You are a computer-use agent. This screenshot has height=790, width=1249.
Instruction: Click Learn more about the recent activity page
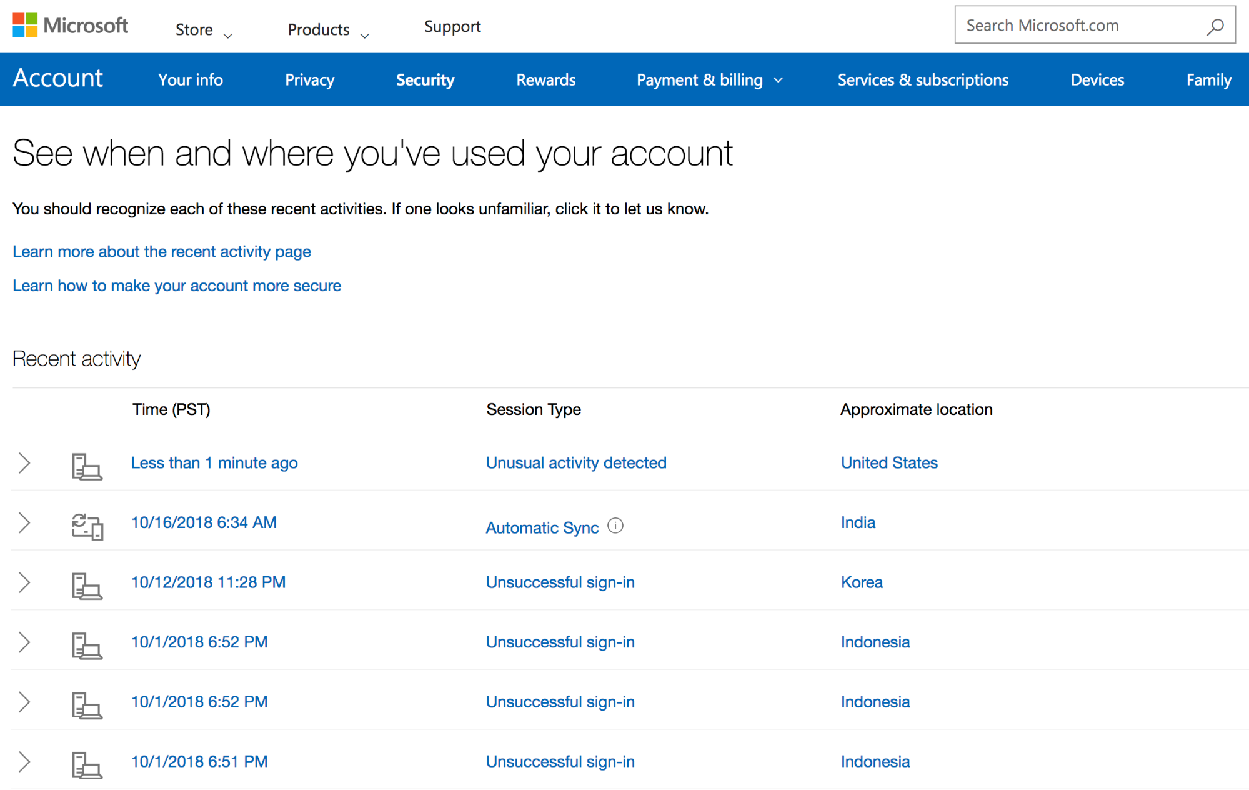click(x=161, y=251)
